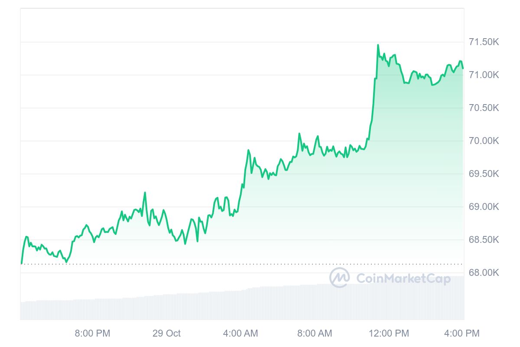Screen dimensions: 520x347
Task: Click the 8:00 PM time marker
Action: point(93,334)
